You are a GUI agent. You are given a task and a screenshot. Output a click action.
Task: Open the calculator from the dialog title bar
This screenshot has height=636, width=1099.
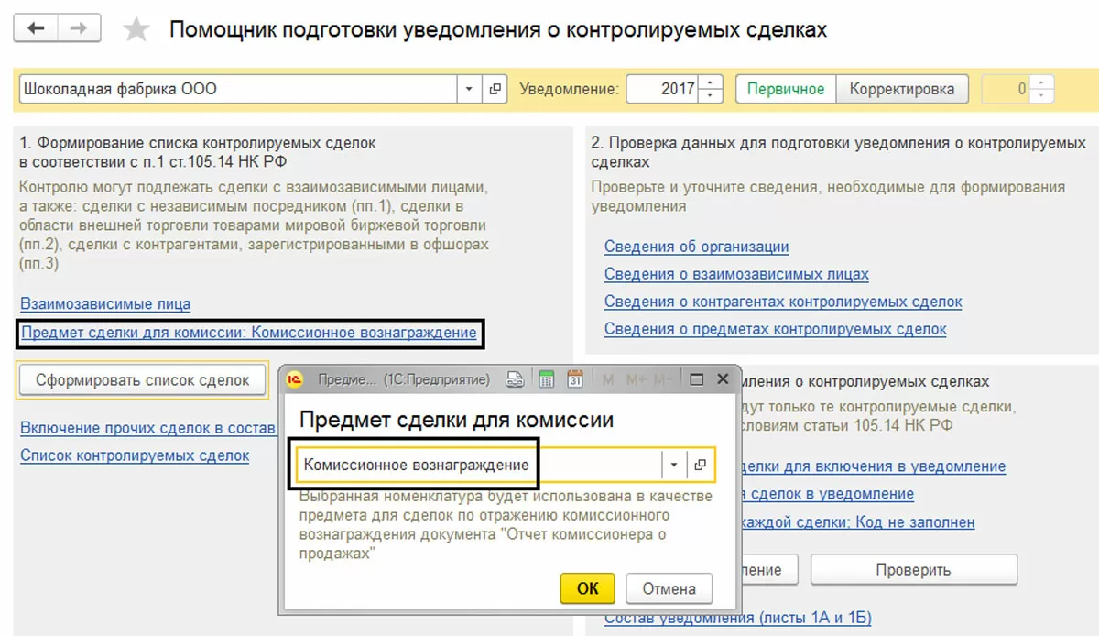tap(547, 379)
